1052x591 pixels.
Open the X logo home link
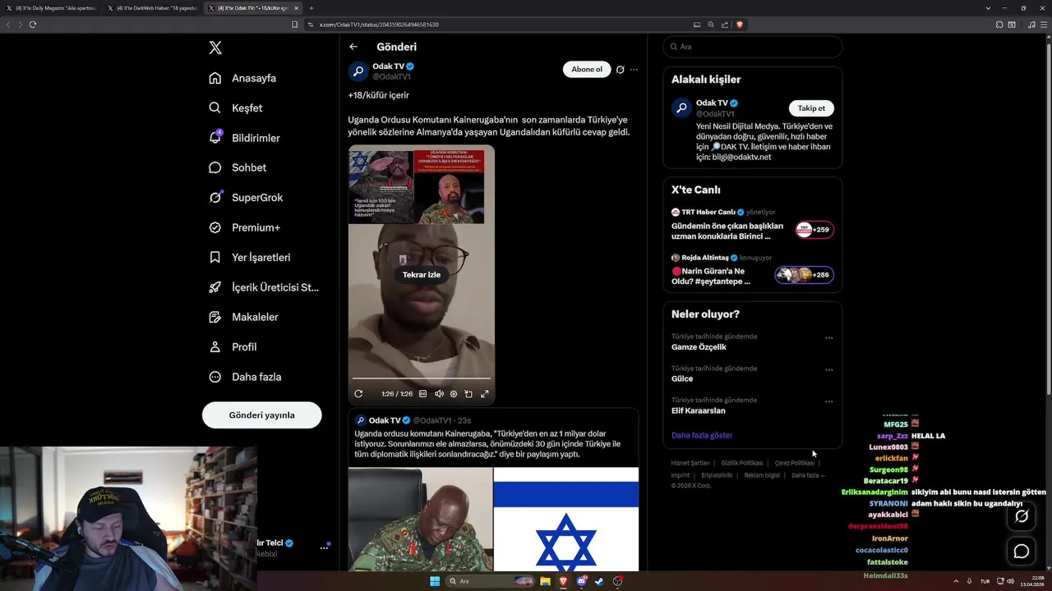point(215,48)
